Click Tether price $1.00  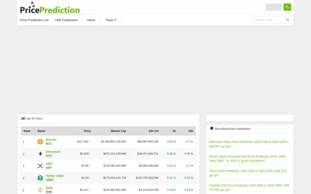pos(85,178)
